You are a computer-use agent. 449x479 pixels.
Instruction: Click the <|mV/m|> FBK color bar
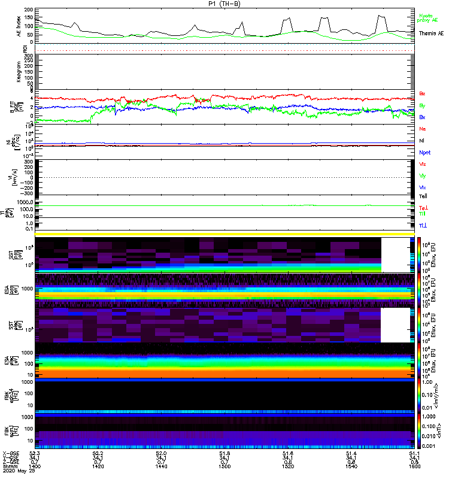419,396
